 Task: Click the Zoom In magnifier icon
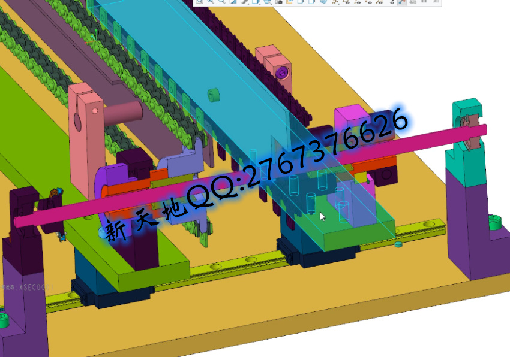(x=211, y=2)
